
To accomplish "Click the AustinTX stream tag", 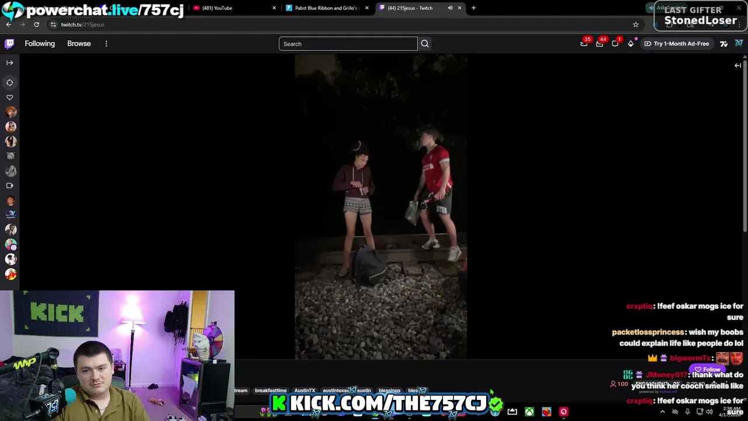I will (304, 391).
